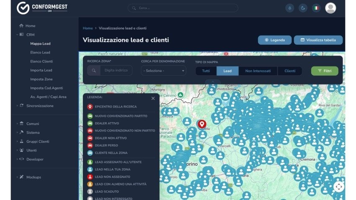The image size is (356, 200).
Task: Click the Sincronizzazione refresh icon
Action: pyautogui.click(x=21, y=105)
